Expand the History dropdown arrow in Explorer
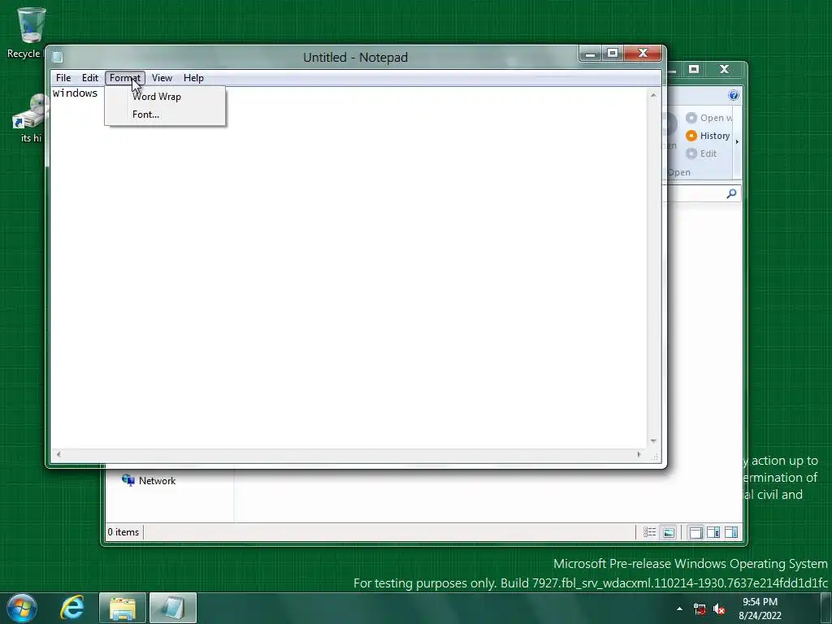 [x=737, y=141]
